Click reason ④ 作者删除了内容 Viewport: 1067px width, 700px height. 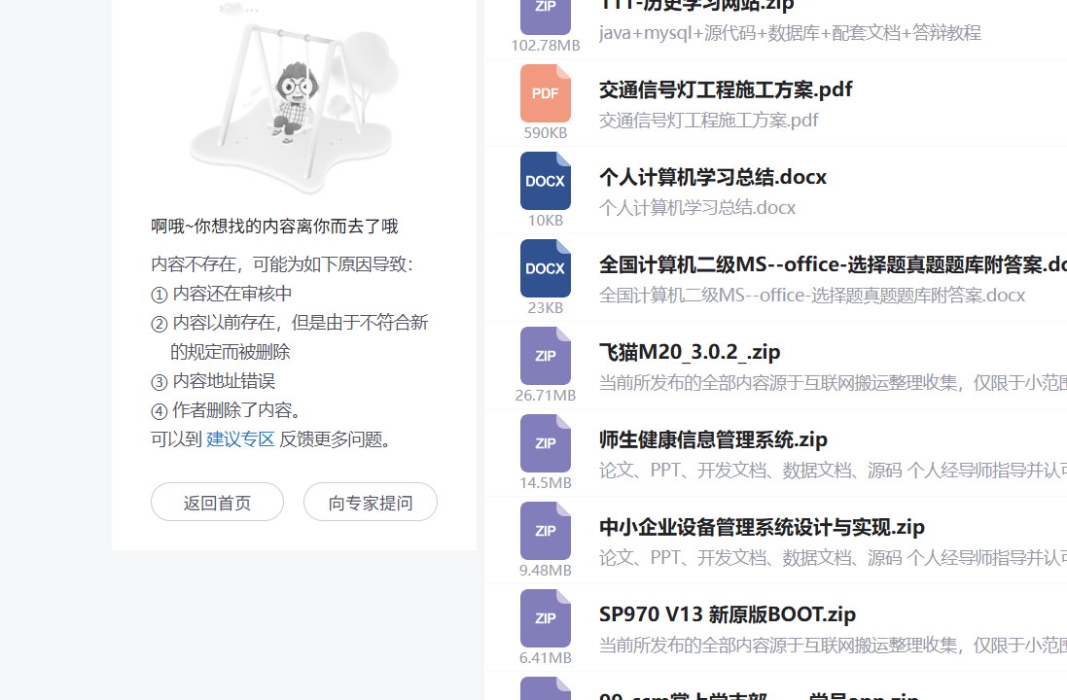click(226, 410)
